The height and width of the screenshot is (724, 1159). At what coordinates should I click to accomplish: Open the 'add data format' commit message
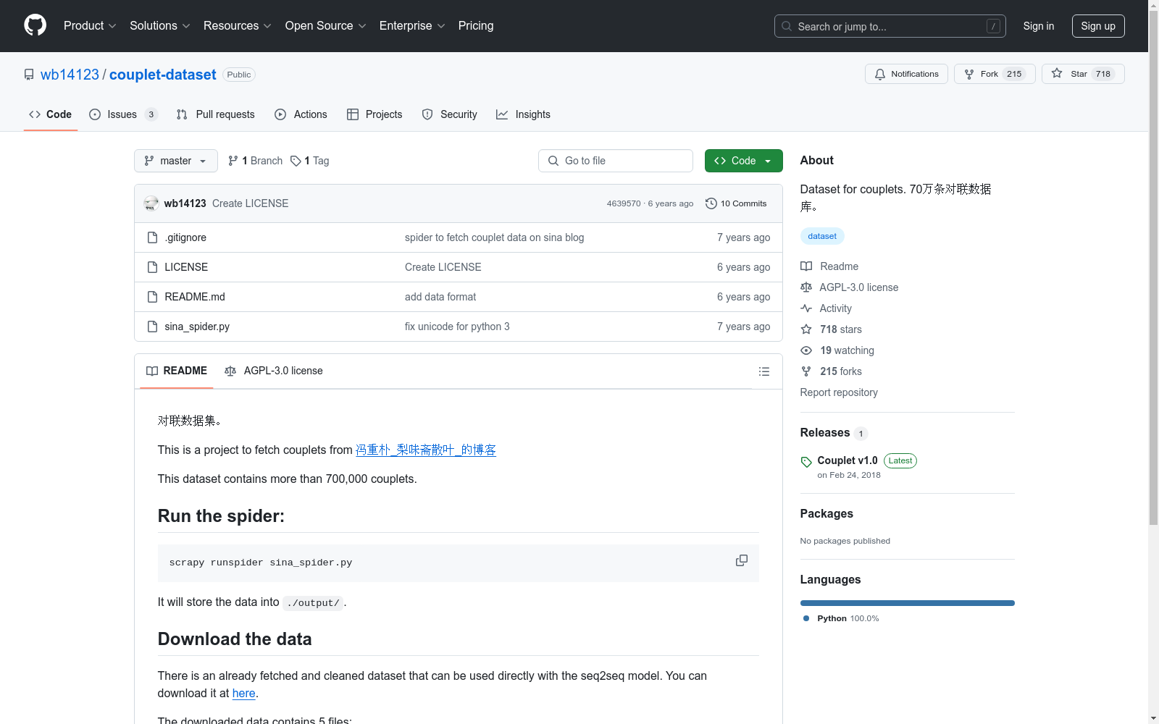440,297
